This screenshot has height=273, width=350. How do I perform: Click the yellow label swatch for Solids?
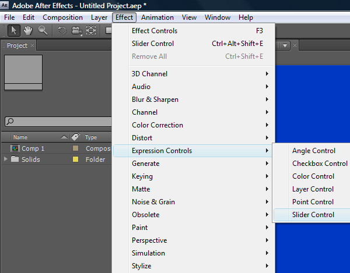pyautogui.click(x=75, y=159)
